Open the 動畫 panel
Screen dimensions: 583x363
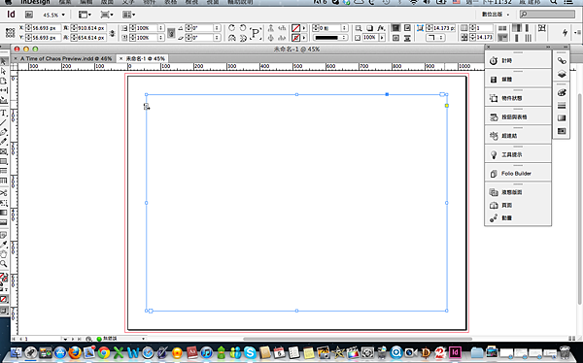coord(518,218)
